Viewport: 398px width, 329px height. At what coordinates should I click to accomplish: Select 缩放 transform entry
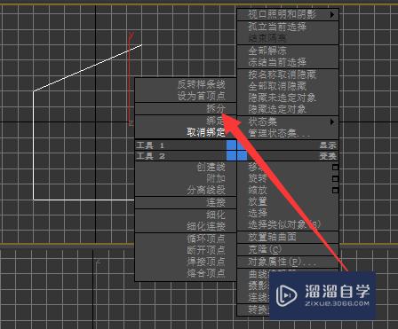tap(258, 190)
